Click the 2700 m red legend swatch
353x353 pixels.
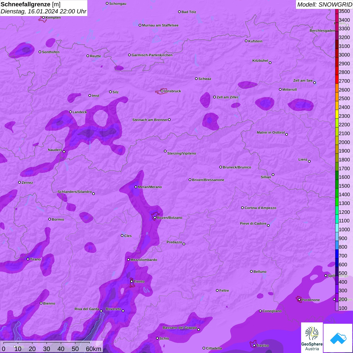(x=337, y=79)
